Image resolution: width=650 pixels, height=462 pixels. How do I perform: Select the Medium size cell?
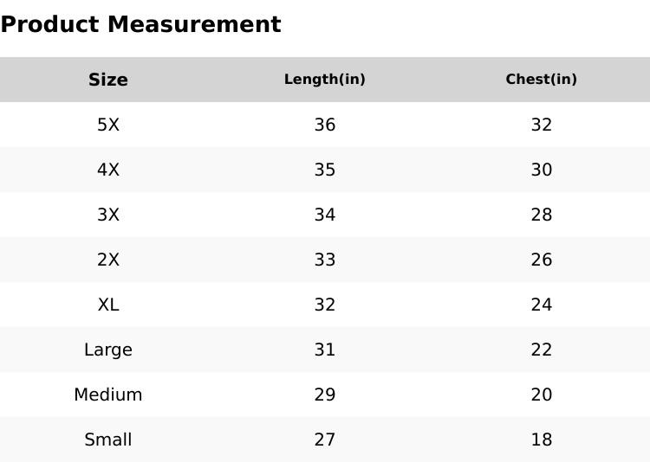[108, 395]
